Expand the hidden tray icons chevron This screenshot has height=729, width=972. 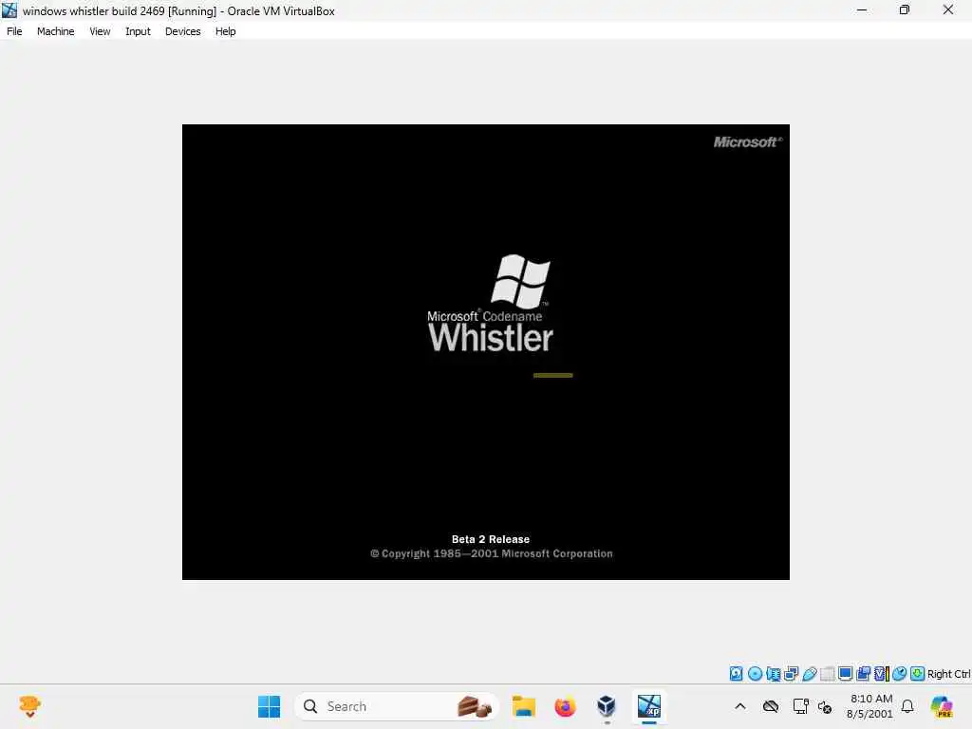[x=740, y=706]
